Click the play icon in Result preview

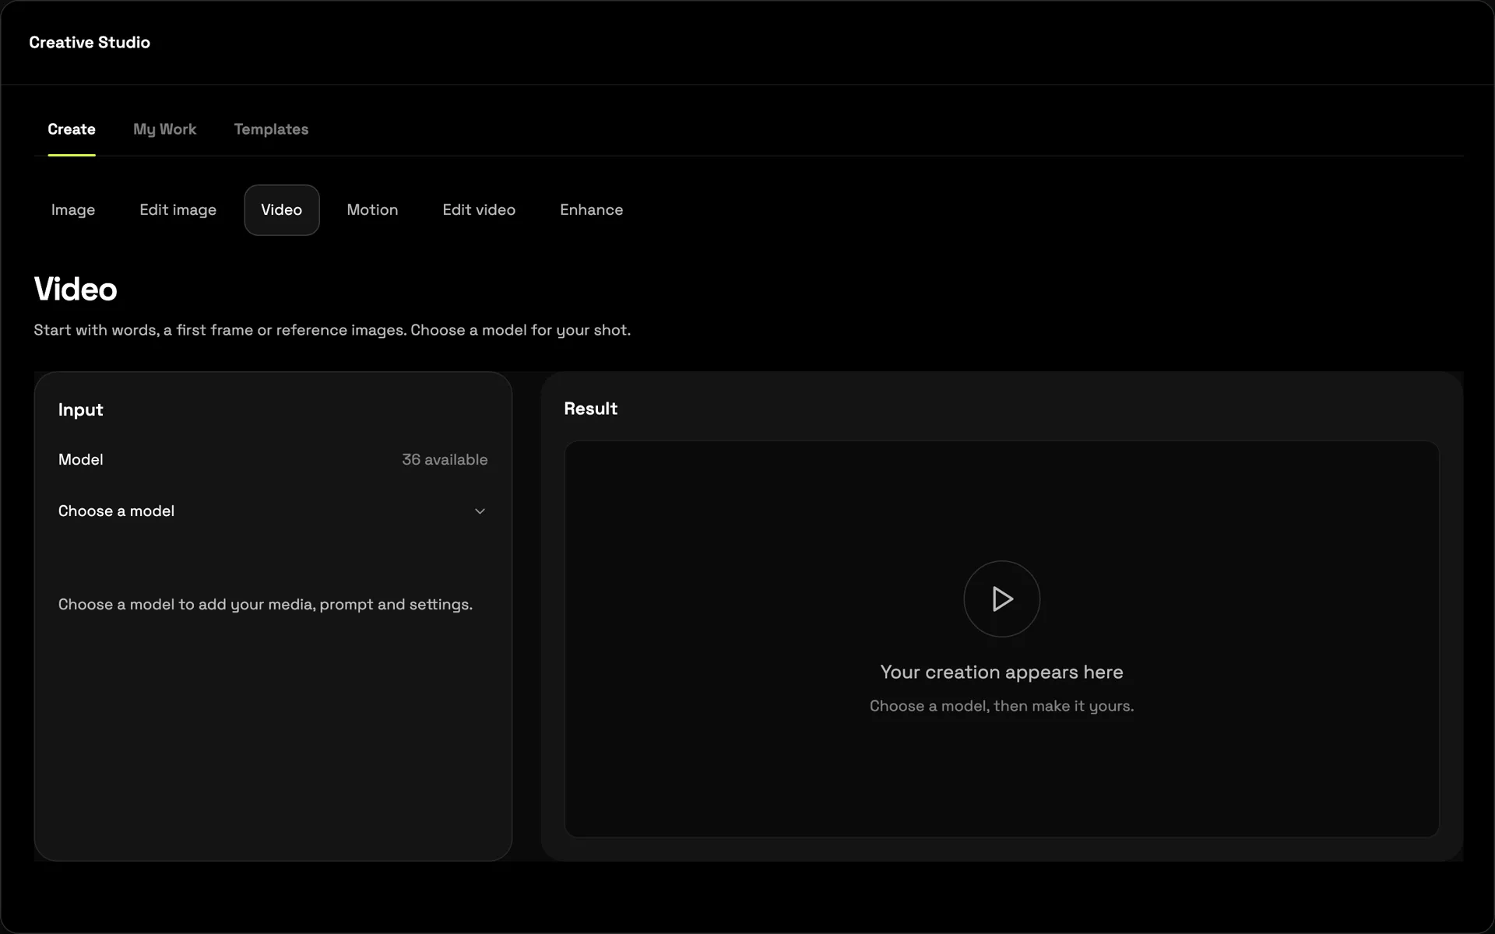pyautogui.click(x=1001, y=599)
